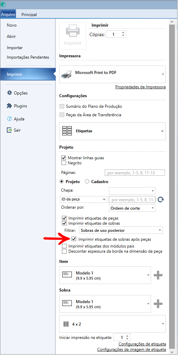Click the app logo in title bar
Viewport: 183px width, 358px height.
(3, 4)
